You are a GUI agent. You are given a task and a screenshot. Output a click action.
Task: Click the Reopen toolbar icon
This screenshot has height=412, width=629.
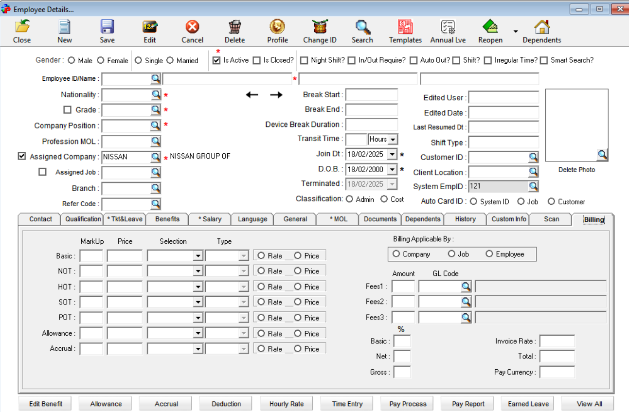(x=490, y=27)
